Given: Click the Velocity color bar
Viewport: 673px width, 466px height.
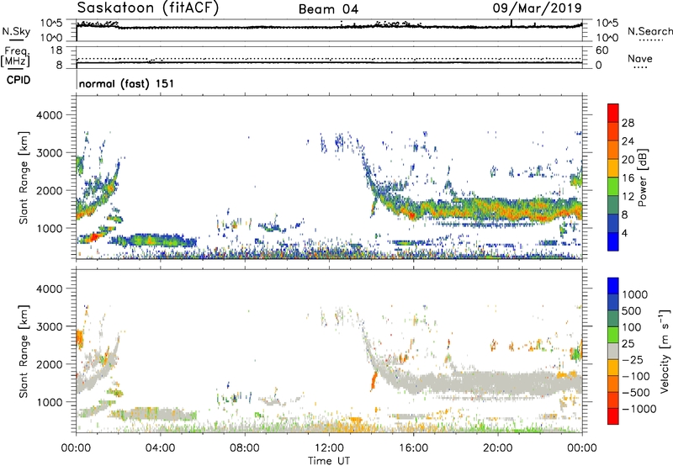Looking at the screenshot, I should pyautogui.click(x=613, y=351).
